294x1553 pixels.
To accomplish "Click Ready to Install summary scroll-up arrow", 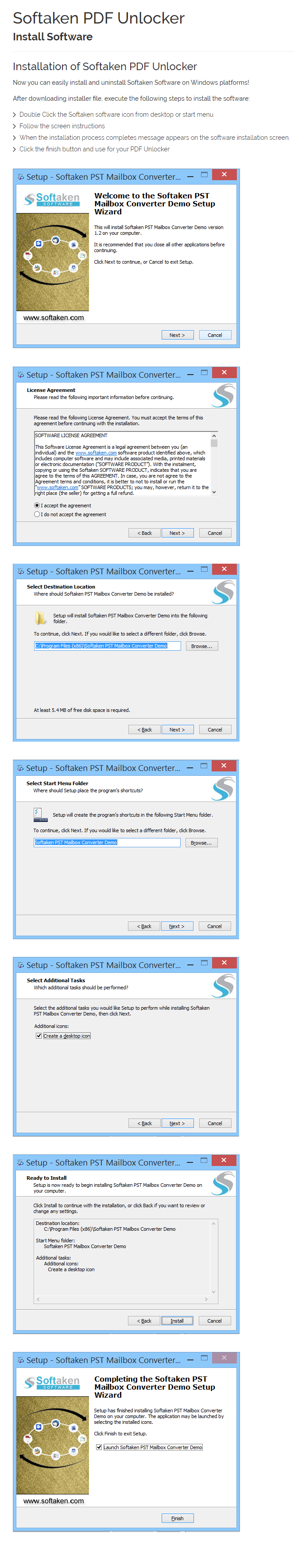I will [x=213, y=1223].
